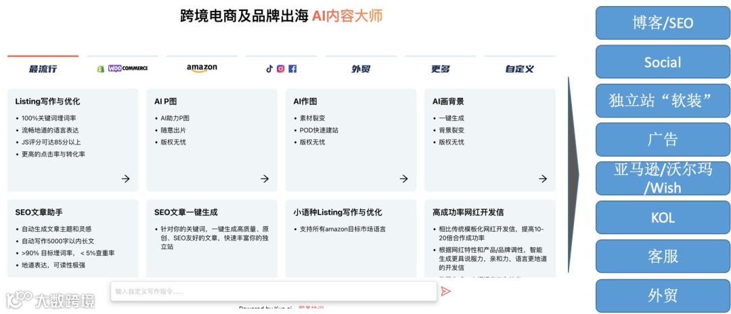Viewport: 731px width, 314px height.
Task: Switch to the 外贸 tab
Action: (x=361, y=69)
